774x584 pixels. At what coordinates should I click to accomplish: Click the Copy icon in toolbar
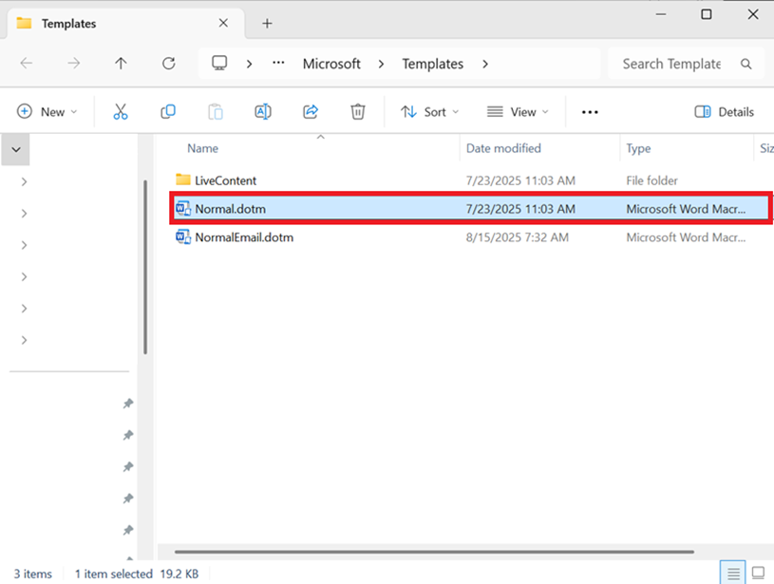coord(168,111)
